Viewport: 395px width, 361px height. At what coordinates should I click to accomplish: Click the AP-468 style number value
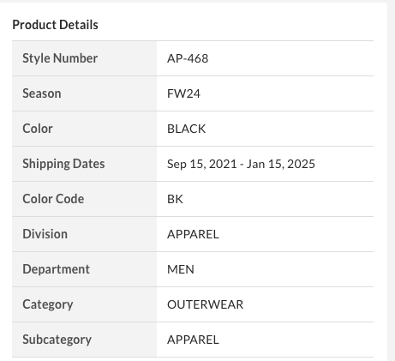pos(188,58)
